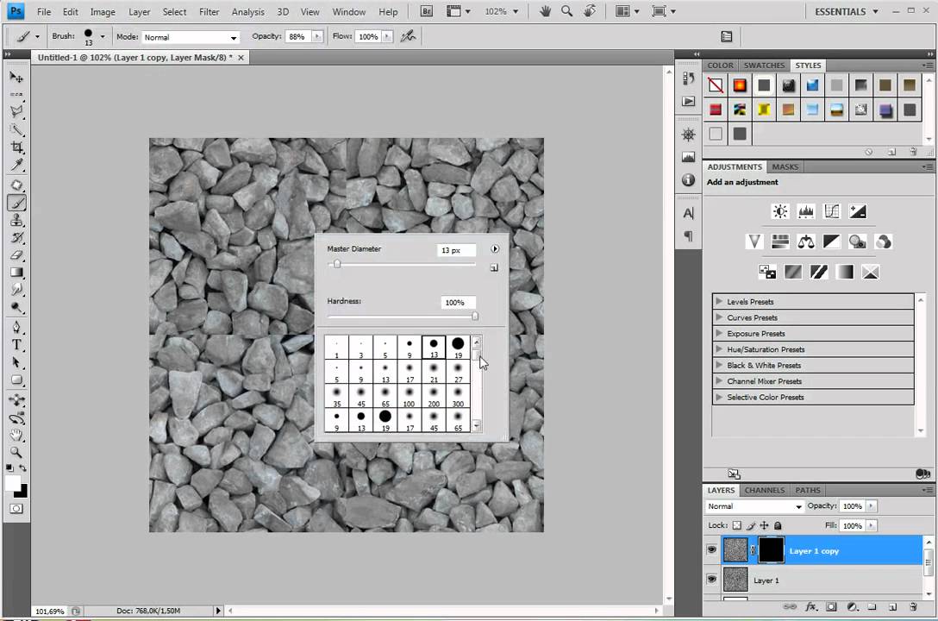Viewport: 938px width, 621px height.
Task: Switch to the Channels tab
Action: pyautogui.click(x=765, y=490)
